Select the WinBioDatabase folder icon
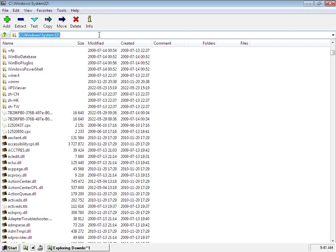This screenshot has height=252, width=336. coord(4,56)
